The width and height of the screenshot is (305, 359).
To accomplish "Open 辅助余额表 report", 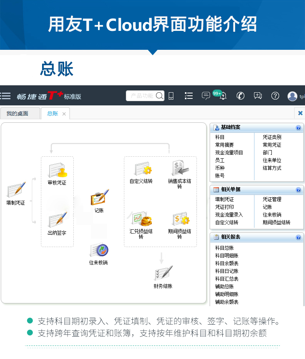I will click(x=227, y=302).
